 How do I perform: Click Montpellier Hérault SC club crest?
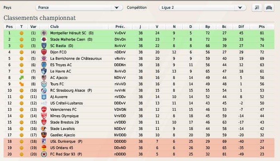point(44,33)
